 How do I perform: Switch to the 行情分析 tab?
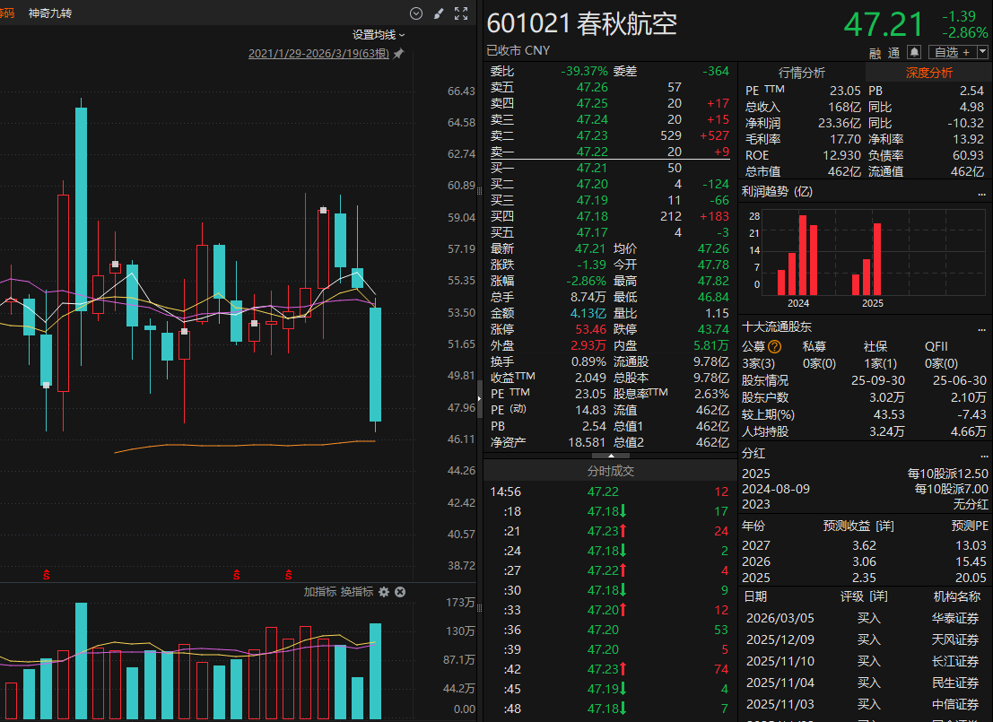pyautogui.click(x=801, y=73)
